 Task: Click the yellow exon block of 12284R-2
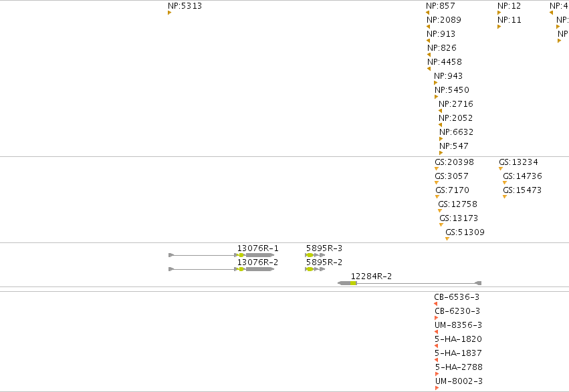pyautogui.click(x=354, y=283)
